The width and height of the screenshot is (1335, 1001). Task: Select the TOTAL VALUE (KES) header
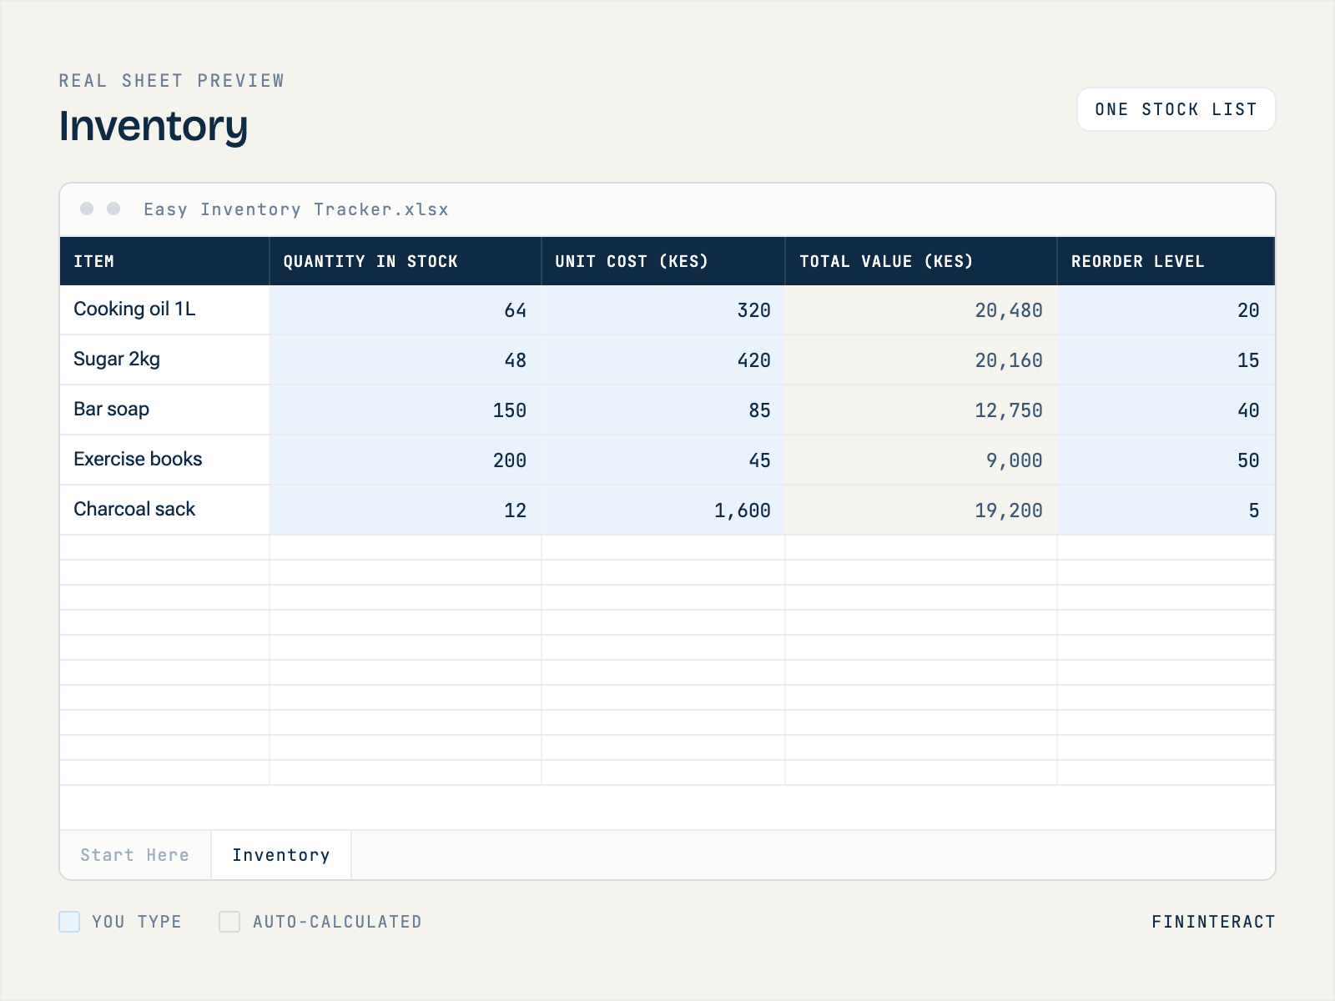(921, 261)
